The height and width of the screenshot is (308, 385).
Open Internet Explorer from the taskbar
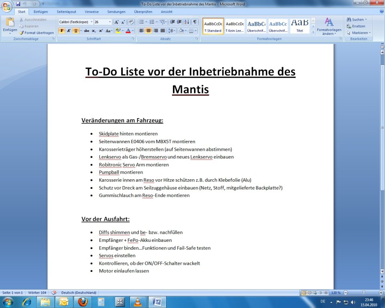27,302
